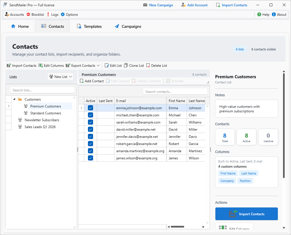Open the Blocklist
This screenshot has width=291, height=235.
[35, 14]
